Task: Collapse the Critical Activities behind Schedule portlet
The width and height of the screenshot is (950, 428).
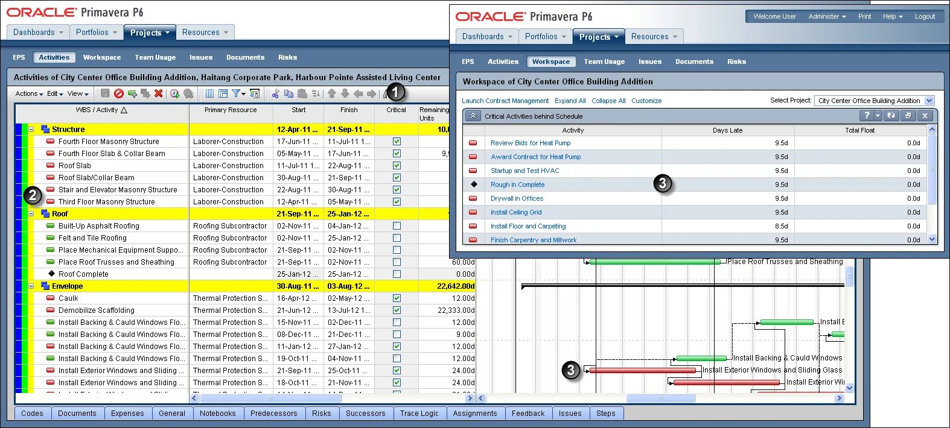Action: coord(473,116)
